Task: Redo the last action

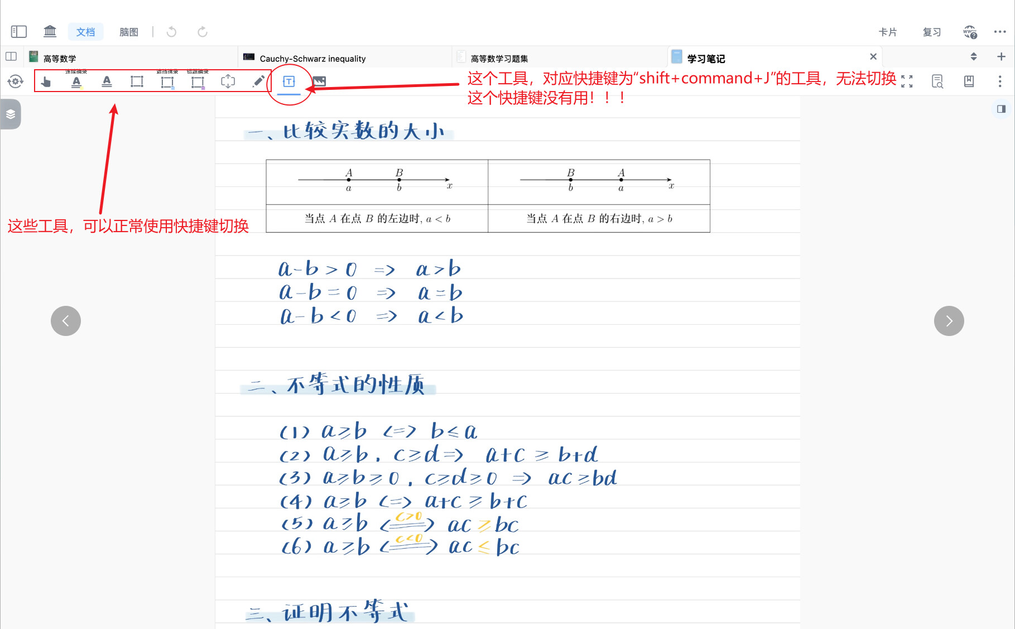Action: coord(203,32)
